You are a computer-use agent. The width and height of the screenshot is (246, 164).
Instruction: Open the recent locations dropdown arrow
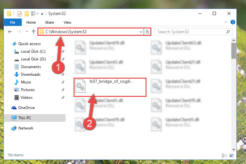pyautogui.click(x=27, y=32)
